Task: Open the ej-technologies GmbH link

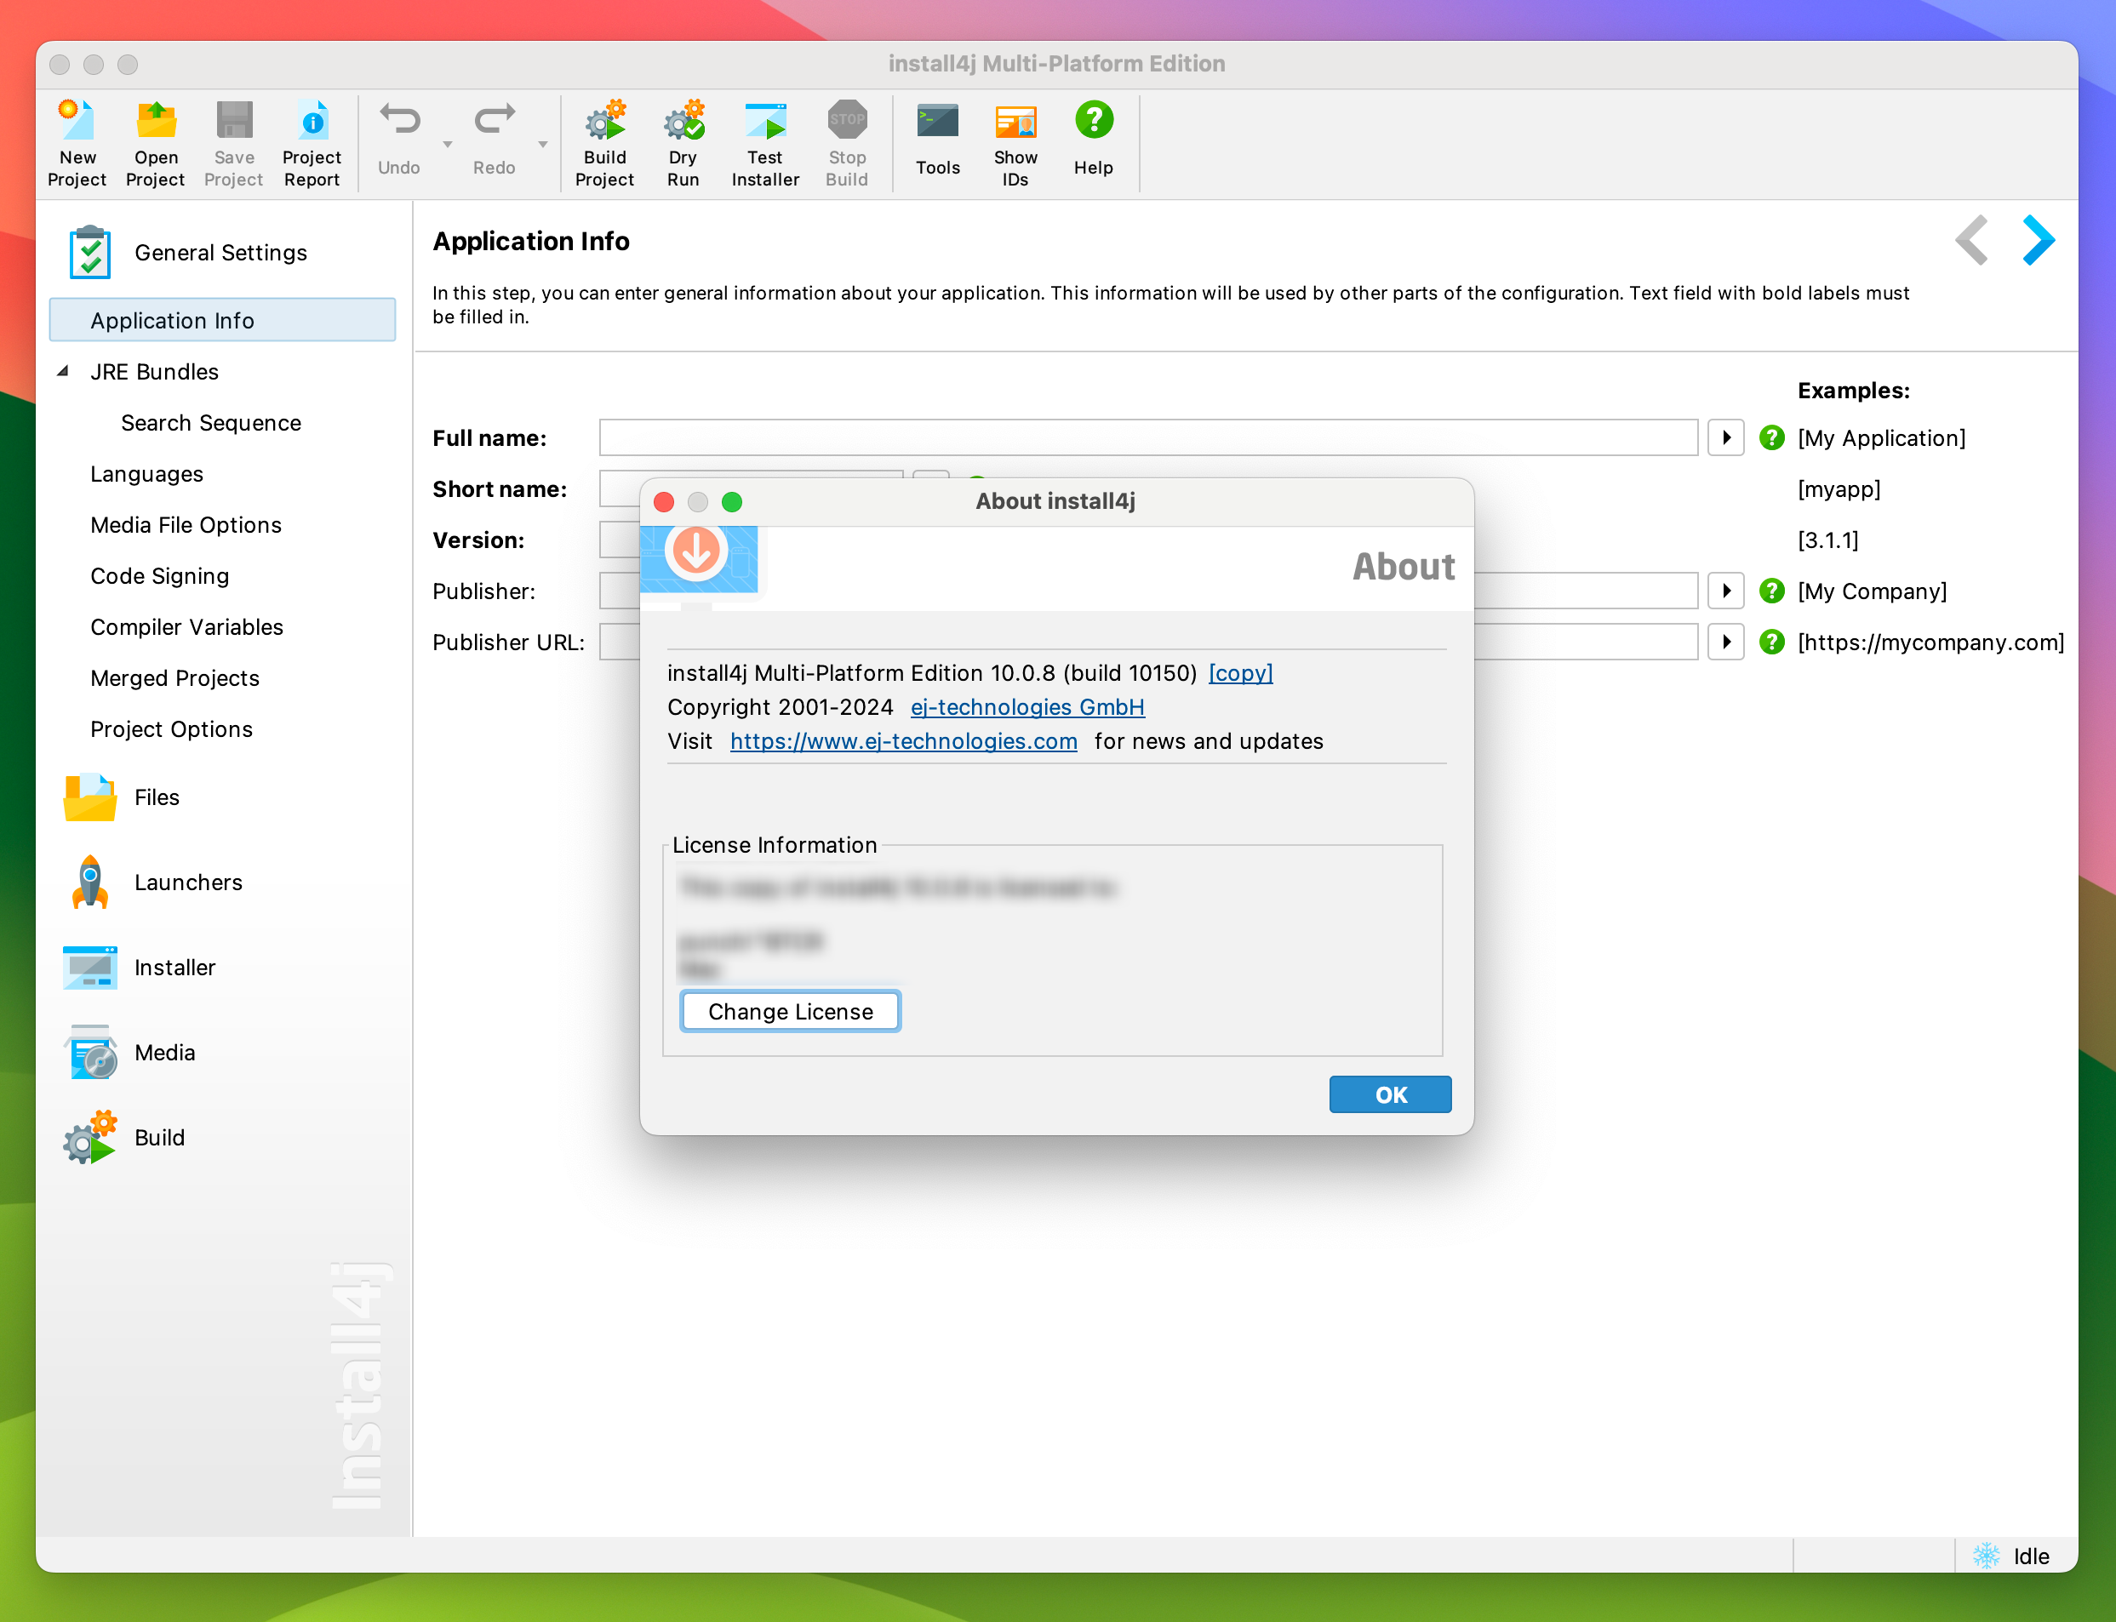Action: click(x=1027, y=706)
